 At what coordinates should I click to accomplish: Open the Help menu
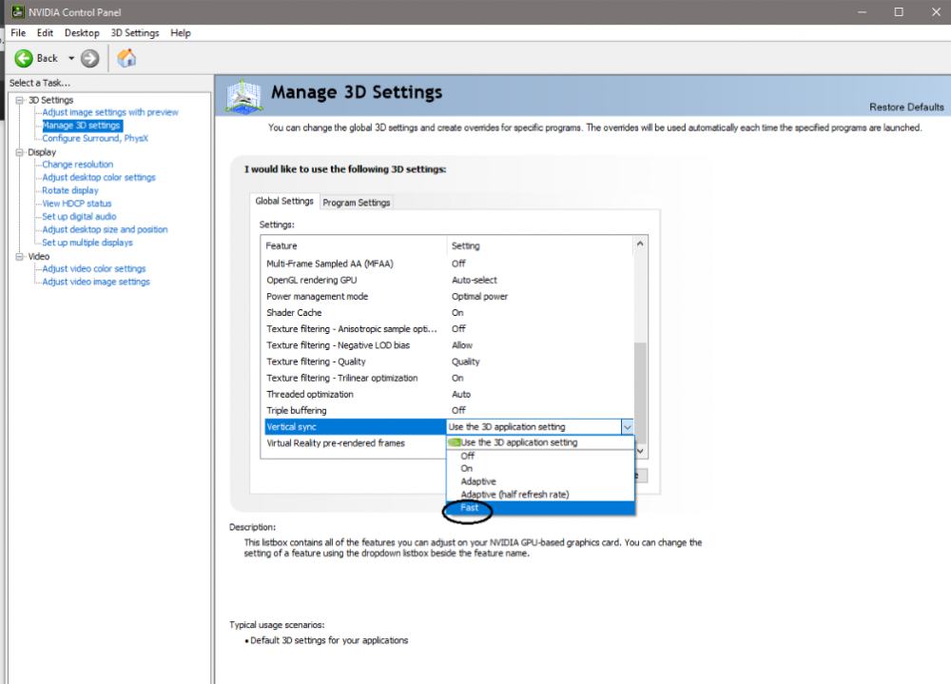(180, 32)
